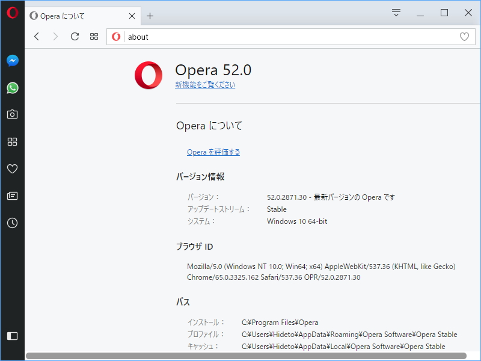Bookmark this page with the address bar heart
The height and width of the screenshot is (361, 481).
[x=464, y=36]
